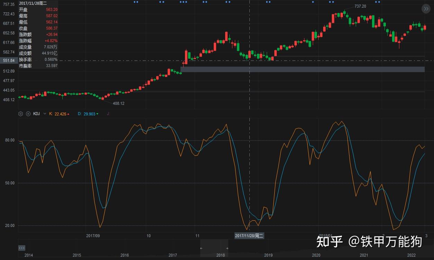Click the right arrow in the date range navigator
The height and width of the screenshot is (260, 434).
click(227, 248)
